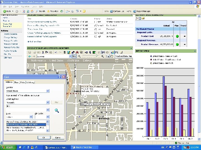This screenshot has height=150, width=201.
Task: Switch to the Place/Data tab
Action: 20,82
